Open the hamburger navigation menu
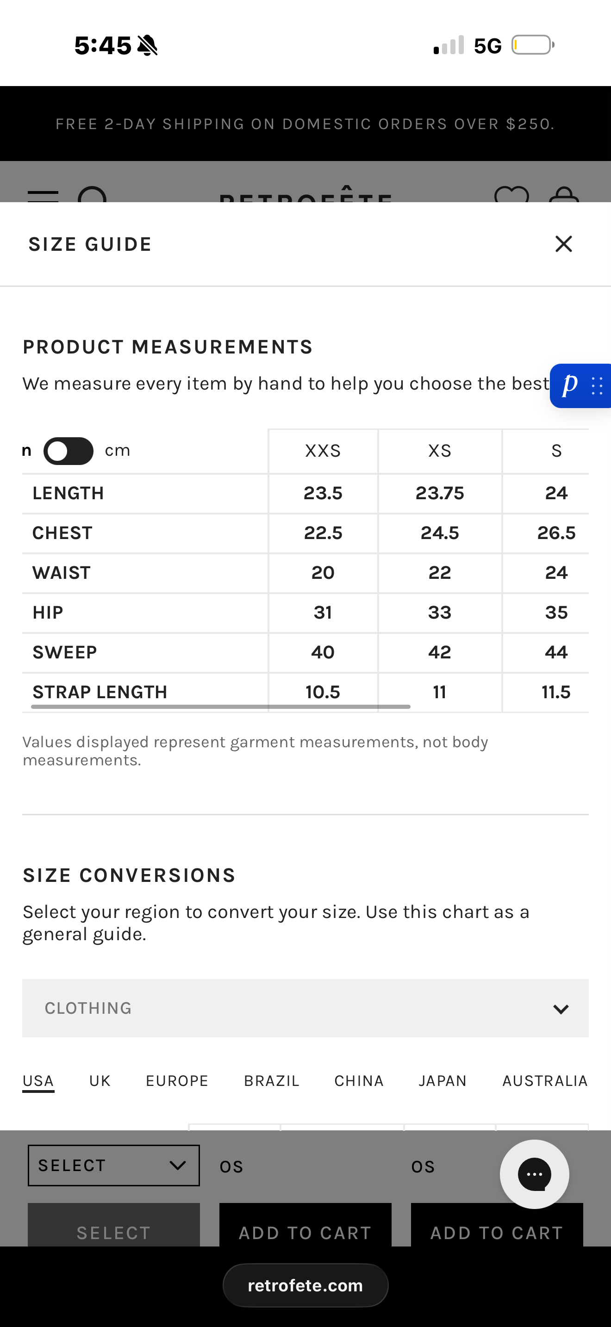611x1327 pixels. pyautogui.click(x=43, y=196)
